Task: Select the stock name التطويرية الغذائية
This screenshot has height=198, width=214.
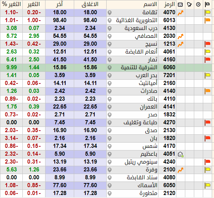Action: [136, 20]
